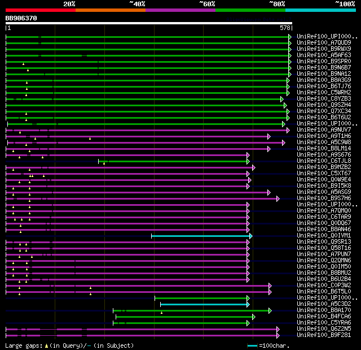Select the UniRef100_B6U2B4 label

point(324,279)
